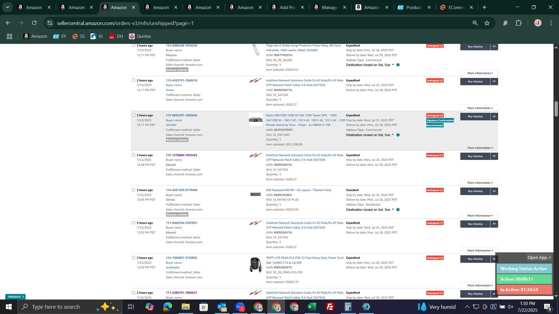
Task: Open File Explorer from the taskbar
Action: [186, 307]
